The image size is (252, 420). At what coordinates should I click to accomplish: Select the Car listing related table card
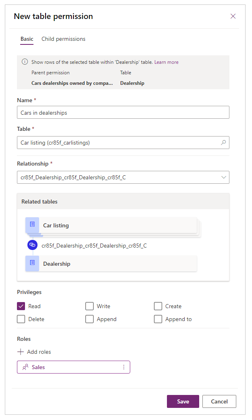point(111,225)
